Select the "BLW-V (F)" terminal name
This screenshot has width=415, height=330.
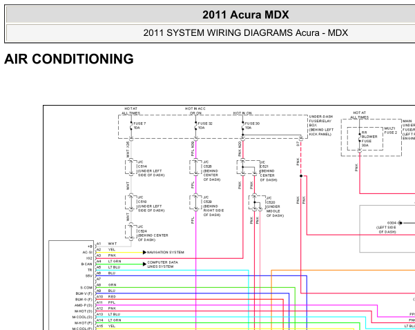point(84,293)
